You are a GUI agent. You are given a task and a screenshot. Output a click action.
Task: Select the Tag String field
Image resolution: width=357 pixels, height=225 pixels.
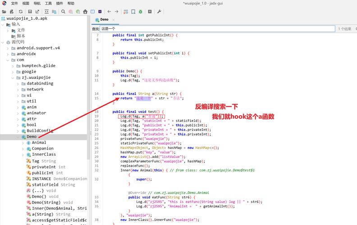pos(44,161)
